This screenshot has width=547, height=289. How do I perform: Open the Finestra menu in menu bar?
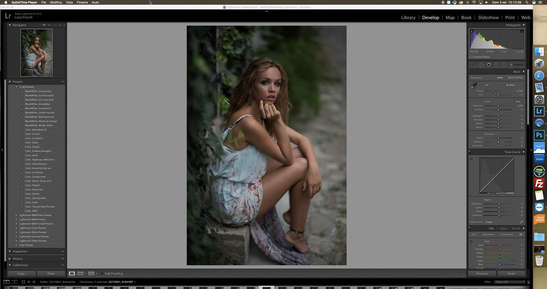(82, 3)
